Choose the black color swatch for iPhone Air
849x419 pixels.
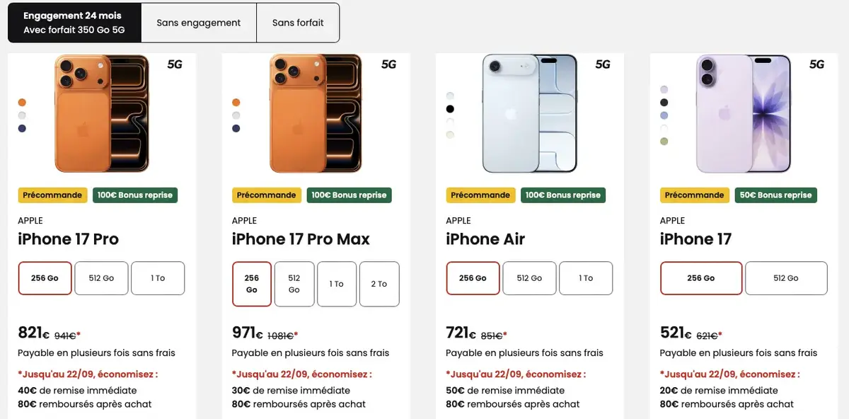click(449, 108)
